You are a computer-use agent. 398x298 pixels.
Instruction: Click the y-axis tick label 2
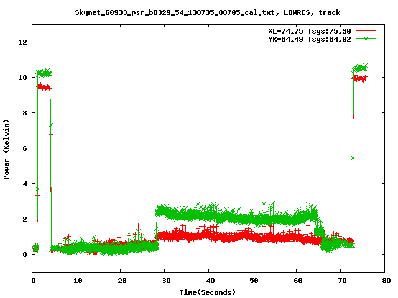25,219
